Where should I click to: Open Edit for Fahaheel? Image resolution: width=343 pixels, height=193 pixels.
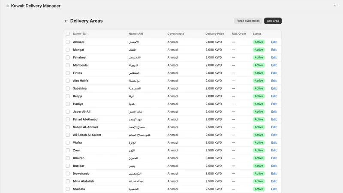[274, 57]
